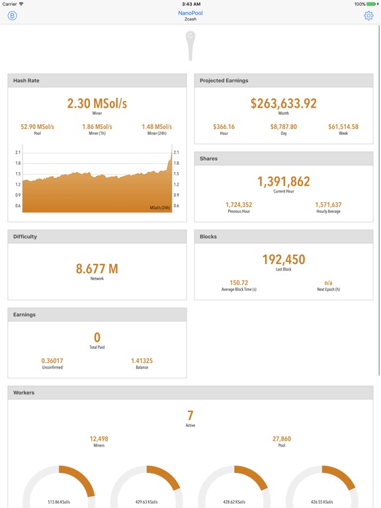
Task: Tap the 513.86 KSol/s worker gauge
Action: [x=59, y=487]
